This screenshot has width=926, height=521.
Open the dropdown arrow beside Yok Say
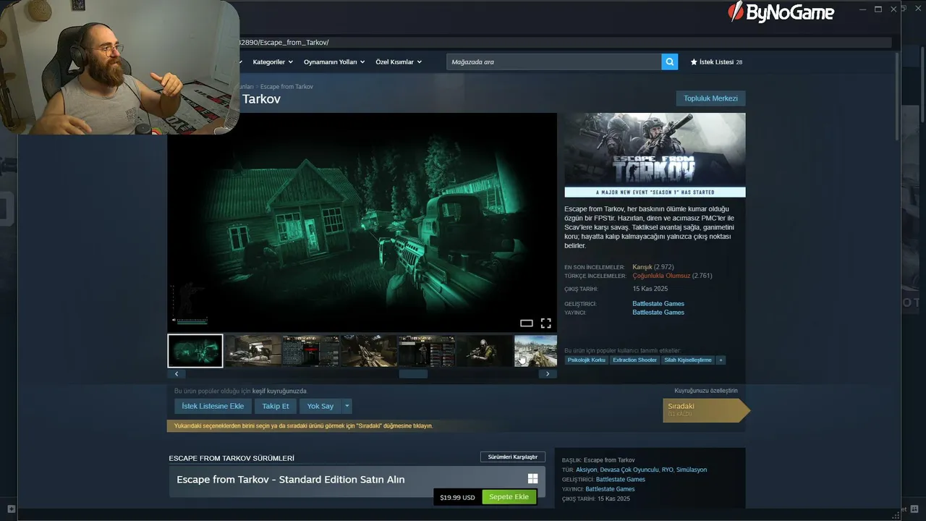point(347,406)
